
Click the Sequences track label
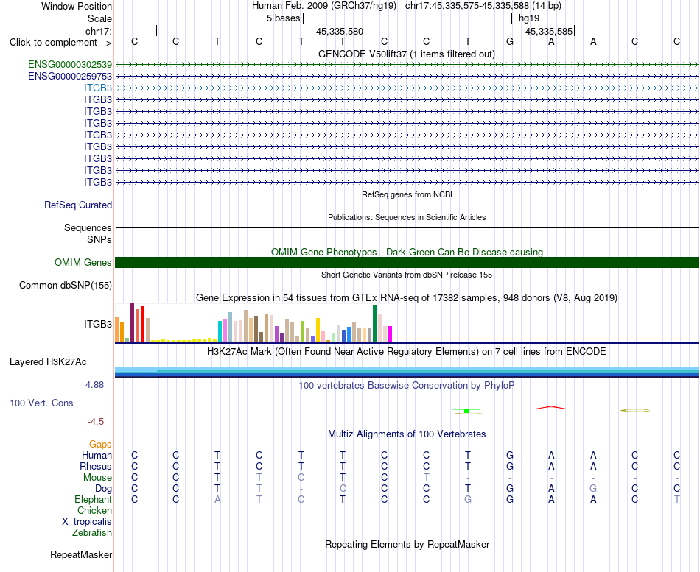click(88, 228)
